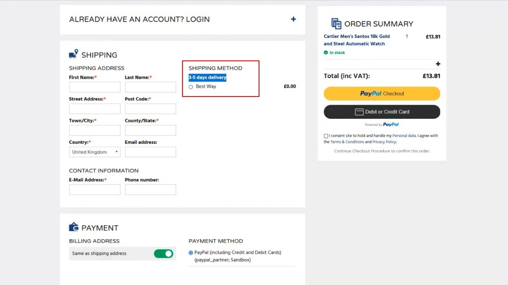Expand the Already Have an Account login section
The image size is (508, 285).
point(294,19)
